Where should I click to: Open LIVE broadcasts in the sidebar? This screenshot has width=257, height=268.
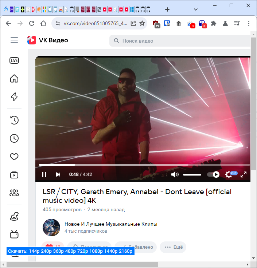[x=14, y=60]
